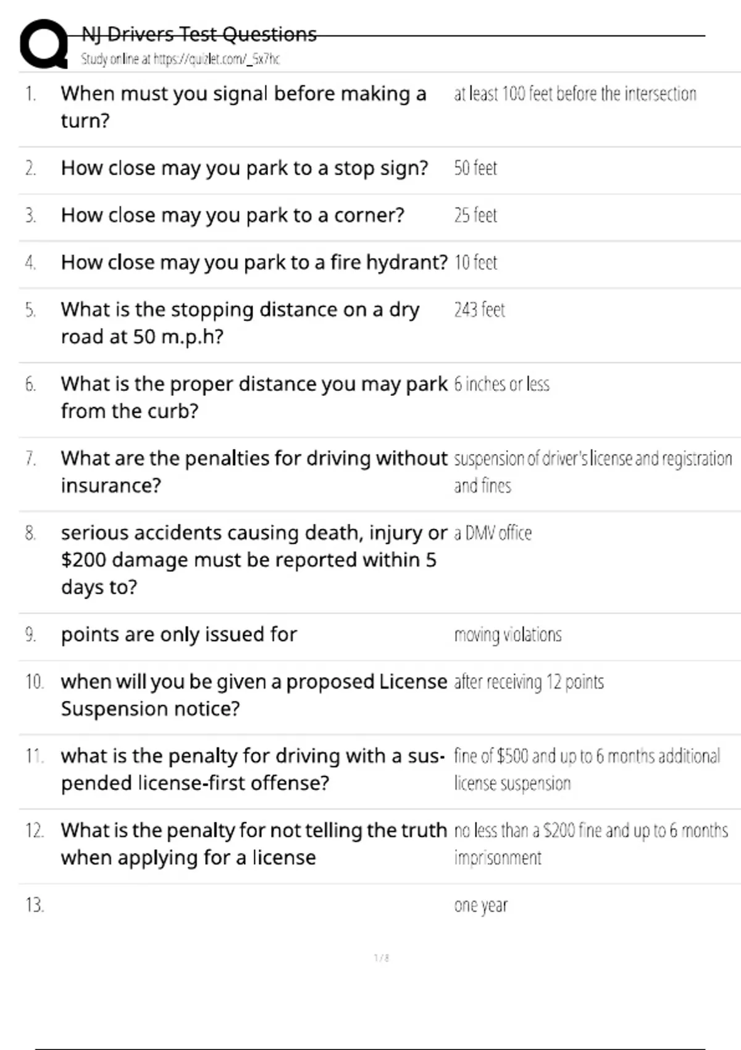The image size is (741, 1050).
Task: Select question about signaling before a turn
Action: pos(243,107)
